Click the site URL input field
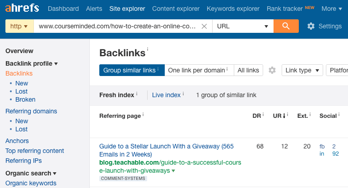This screenshot has width=348, height=188. (117, 26)
